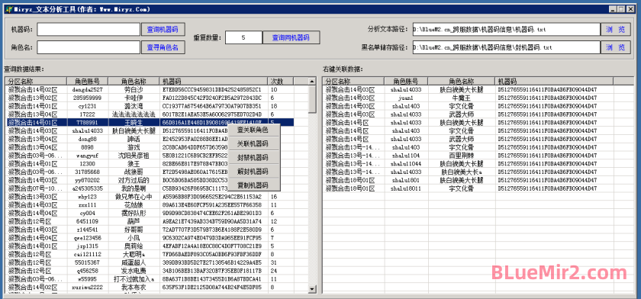Select the shalu18011 row in 右键关联数据 table

pyautogui.click(x=468, y=188)
